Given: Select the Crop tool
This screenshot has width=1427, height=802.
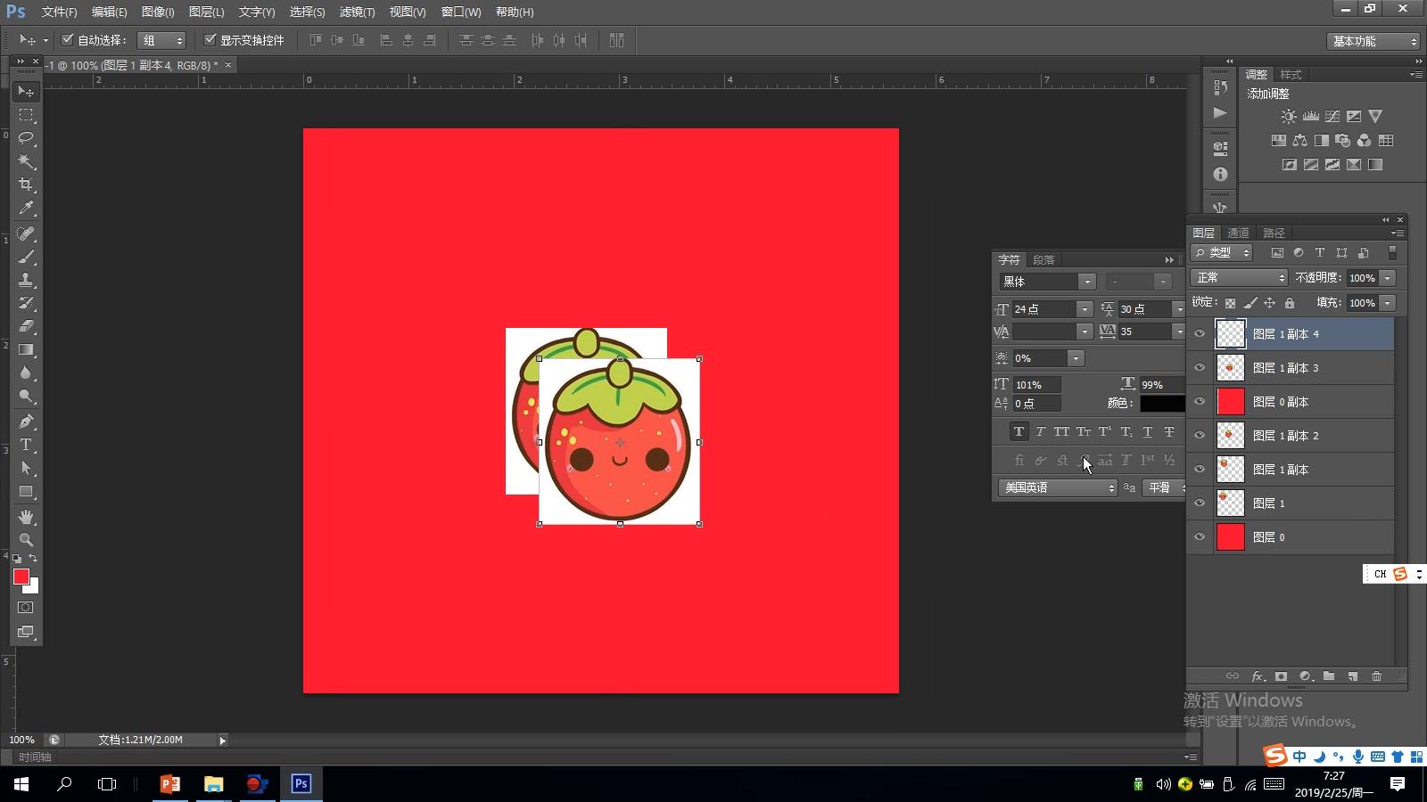Looking at the screenshot, I should (x=26, y=184).
